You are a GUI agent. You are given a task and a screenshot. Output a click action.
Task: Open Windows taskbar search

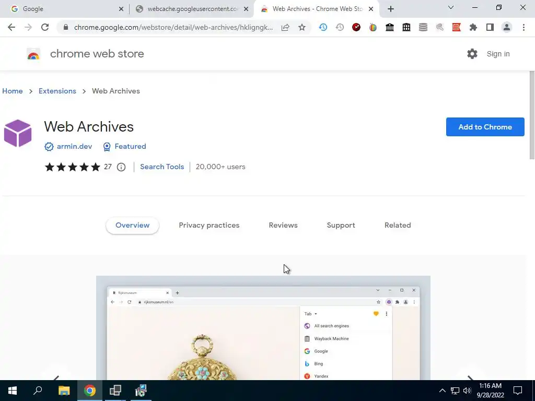point(38,391)
